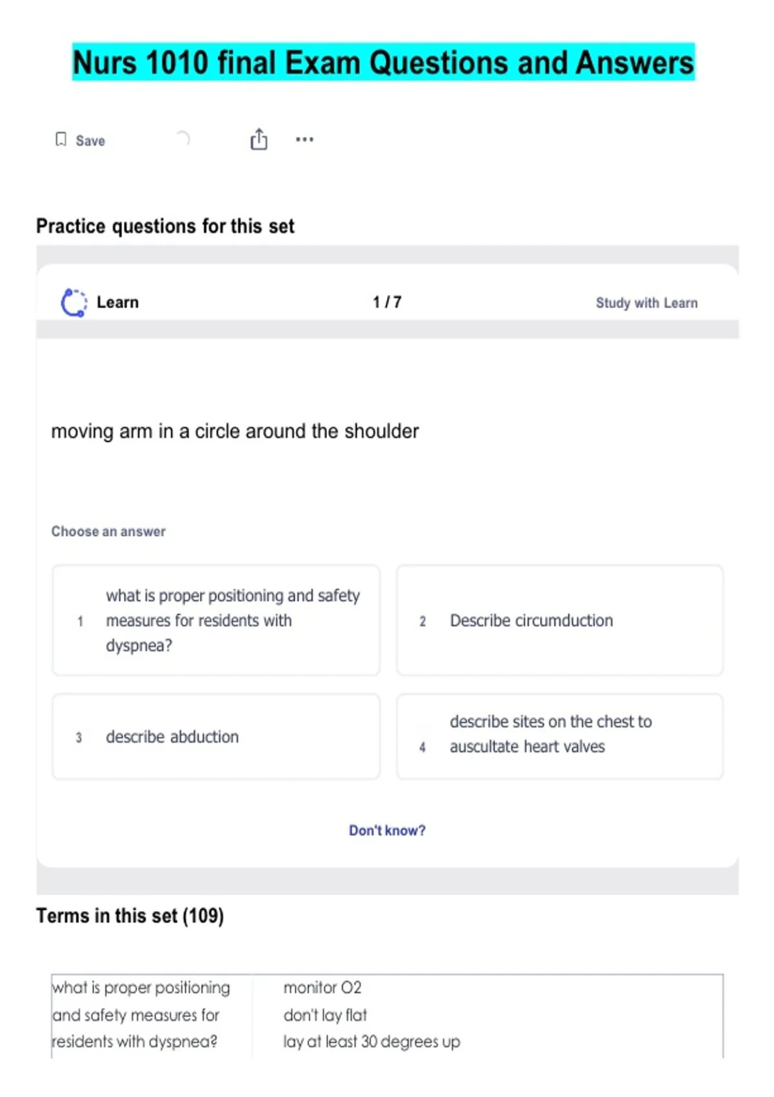The height and width of the screenshot is (1097, 774).
Task: Click the 'Terms in this set (109)' heading
Action: pos(130,916)
